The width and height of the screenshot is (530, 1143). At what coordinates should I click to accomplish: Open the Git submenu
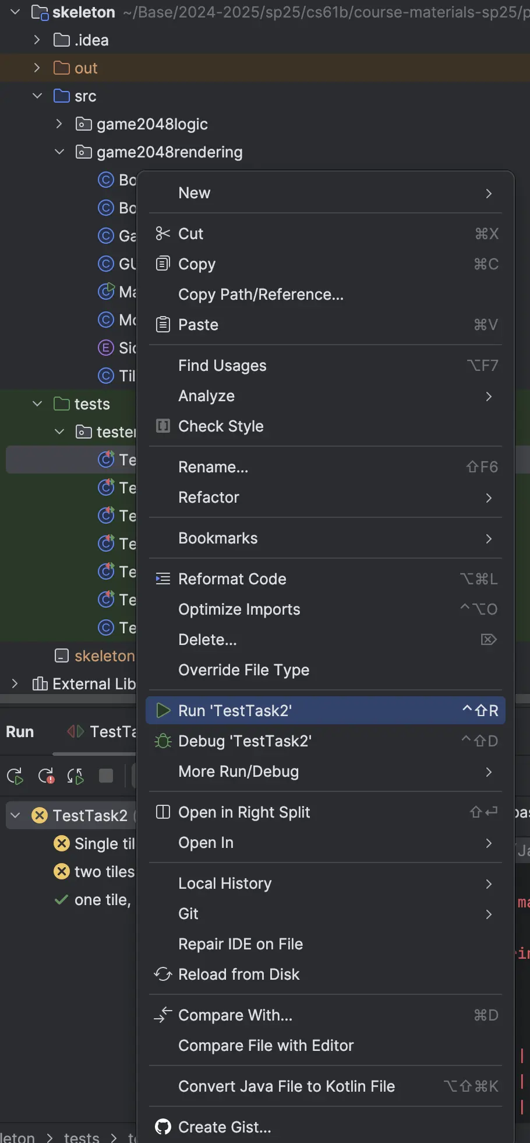pos(326,913)
